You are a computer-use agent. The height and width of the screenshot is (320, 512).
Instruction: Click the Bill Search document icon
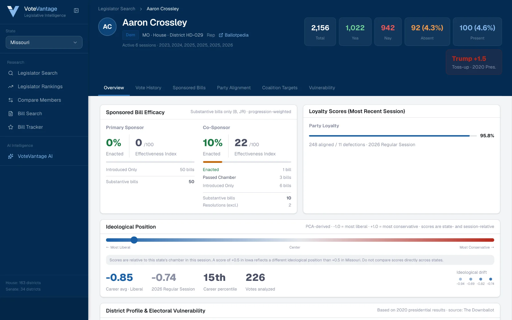pyautogui.click(x=11, y=113)
